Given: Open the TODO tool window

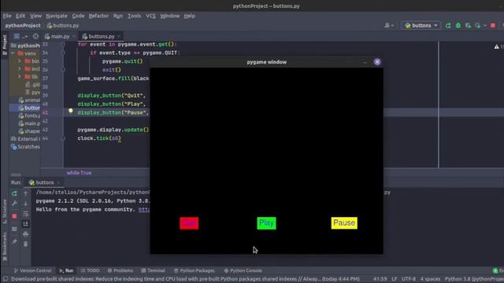Looking at the screenshot, I should tap(91, 270).
